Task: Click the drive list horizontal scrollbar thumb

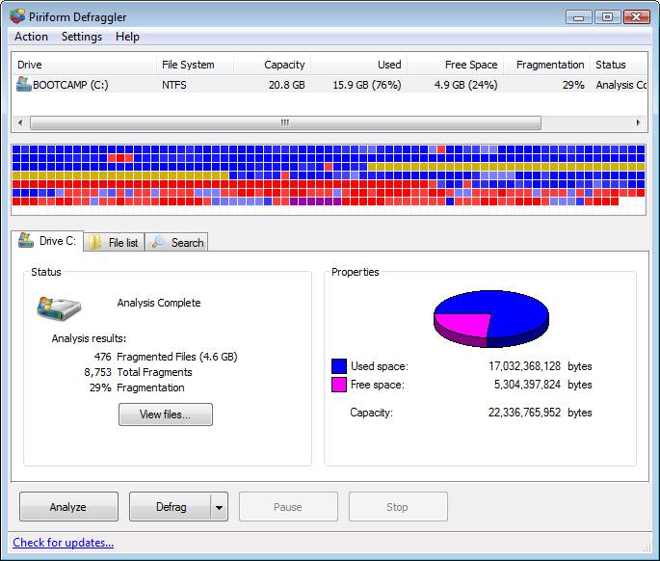Action: tap(285, 123)
